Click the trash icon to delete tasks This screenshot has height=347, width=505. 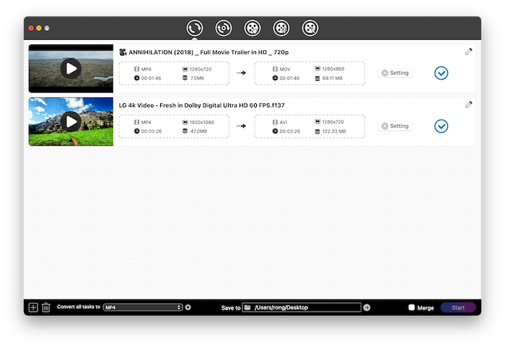(46, 307)
